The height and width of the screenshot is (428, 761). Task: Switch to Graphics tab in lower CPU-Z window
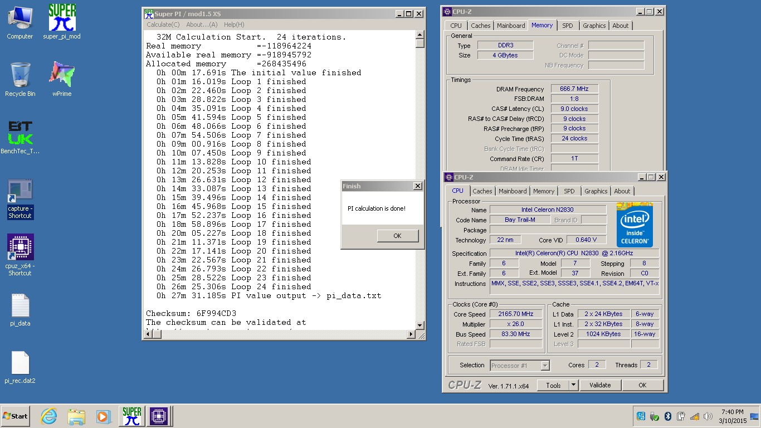596,191
